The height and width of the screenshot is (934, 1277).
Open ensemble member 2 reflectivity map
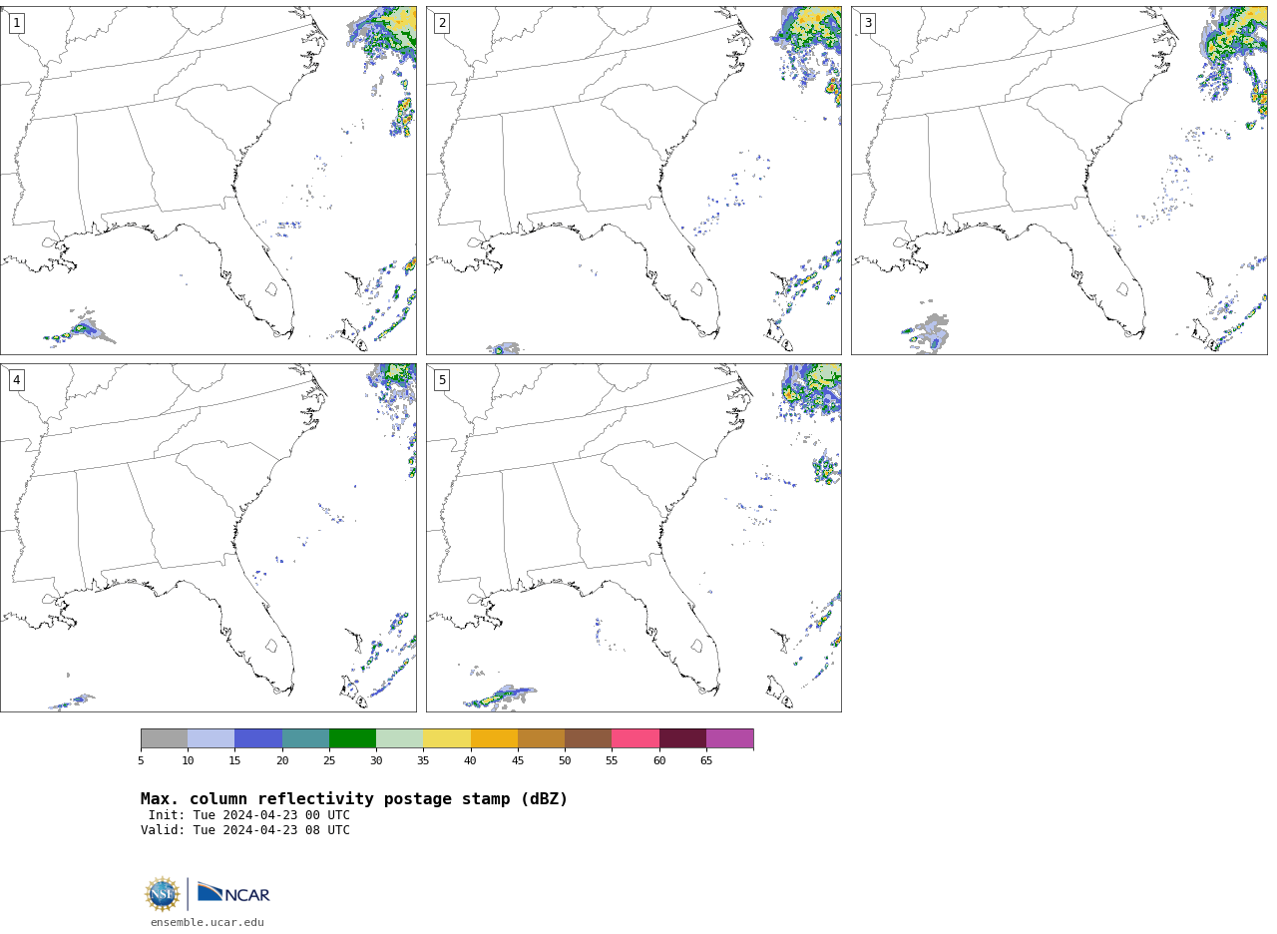pyautogui.click(x=634, y=181)
